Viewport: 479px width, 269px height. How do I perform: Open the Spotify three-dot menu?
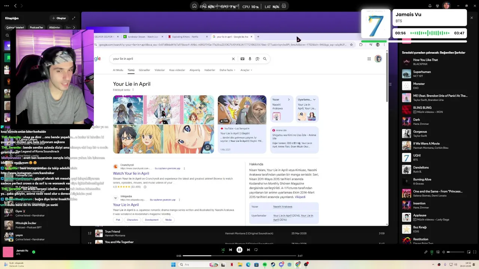point(6,6)
